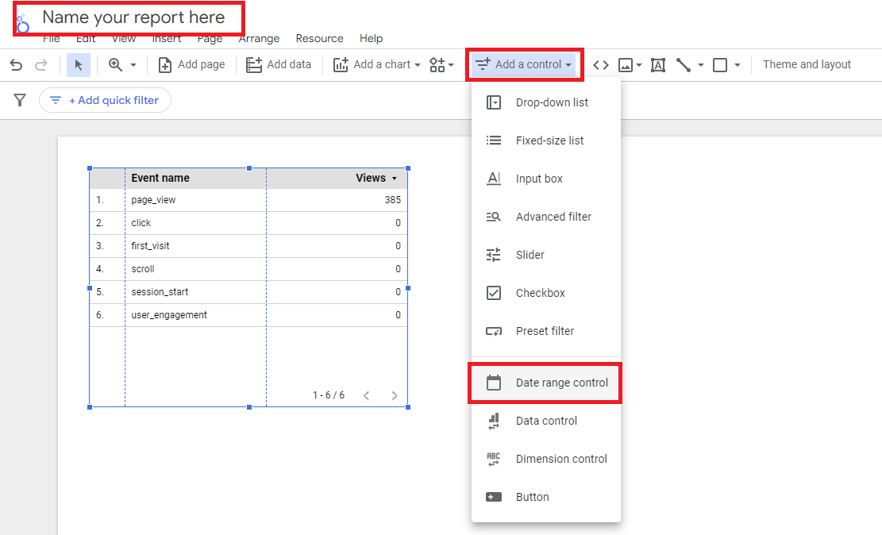Choose Slider control option
Viewport: 882px width, 535px height.
(x=546, y=255)
